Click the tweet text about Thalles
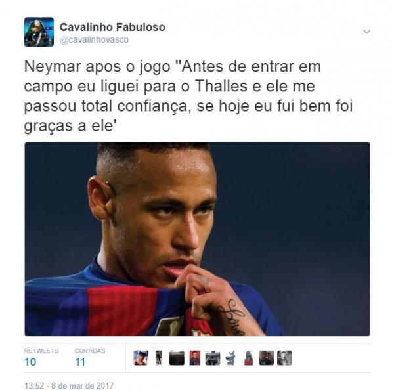The image size is (394, 390). (x=188, y=97)
